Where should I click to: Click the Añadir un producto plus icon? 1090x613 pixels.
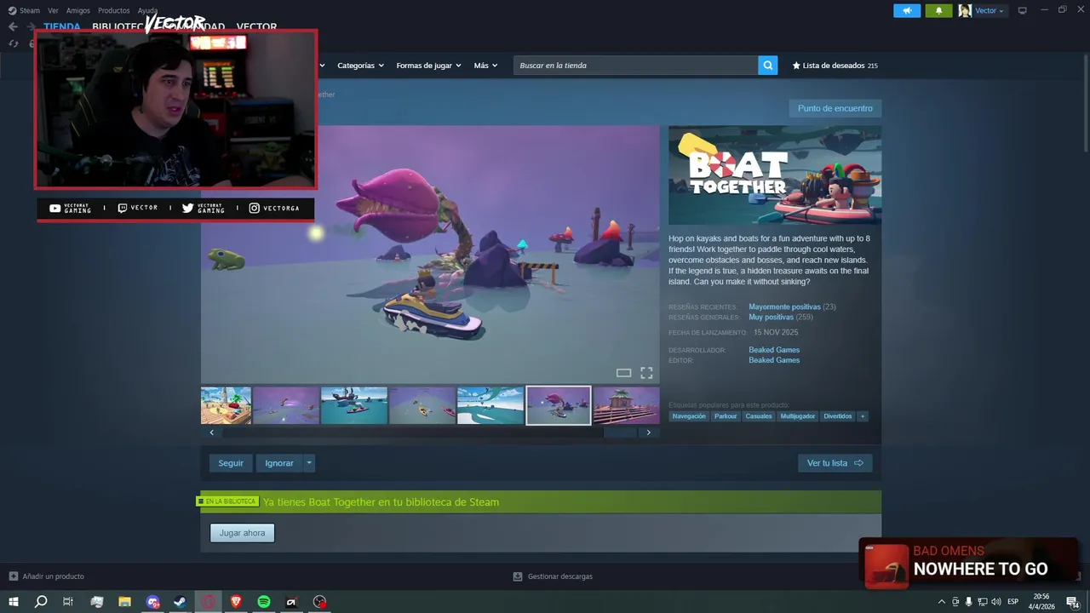[x=14, y=576]
